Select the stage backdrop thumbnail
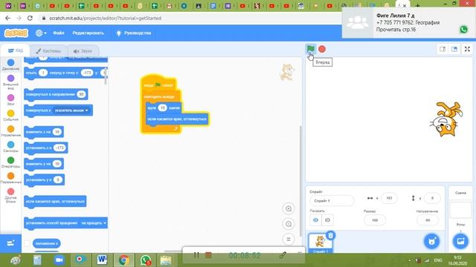The height and width of the screenshot is (267, 476). (x=460, y=210)
